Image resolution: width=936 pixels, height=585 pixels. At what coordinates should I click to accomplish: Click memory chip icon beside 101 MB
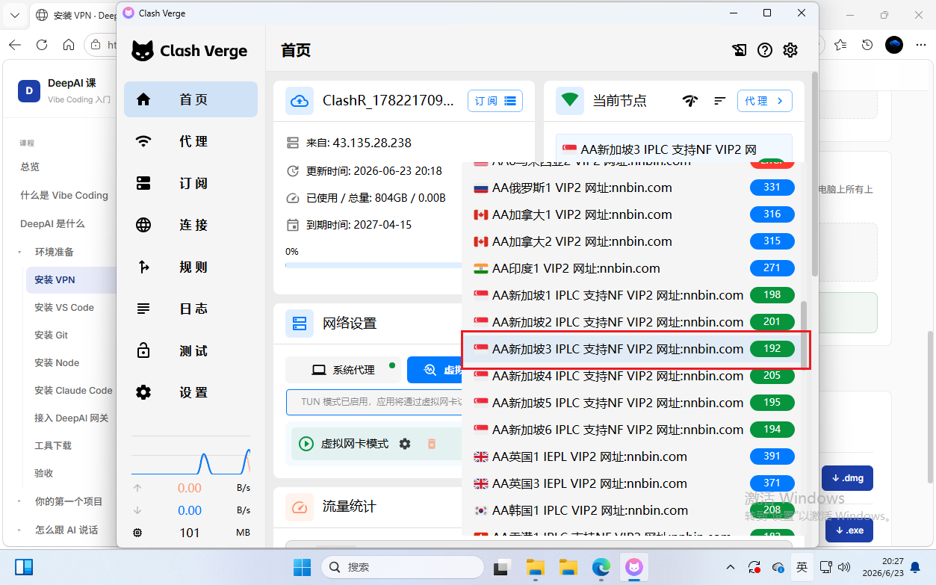(137, 533)
